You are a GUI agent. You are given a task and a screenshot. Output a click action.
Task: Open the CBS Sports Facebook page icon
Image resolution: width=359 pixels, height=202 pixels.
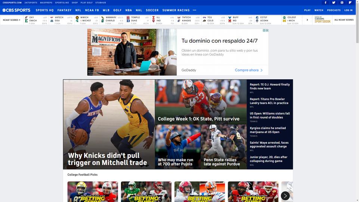click(x=325, y=3)
